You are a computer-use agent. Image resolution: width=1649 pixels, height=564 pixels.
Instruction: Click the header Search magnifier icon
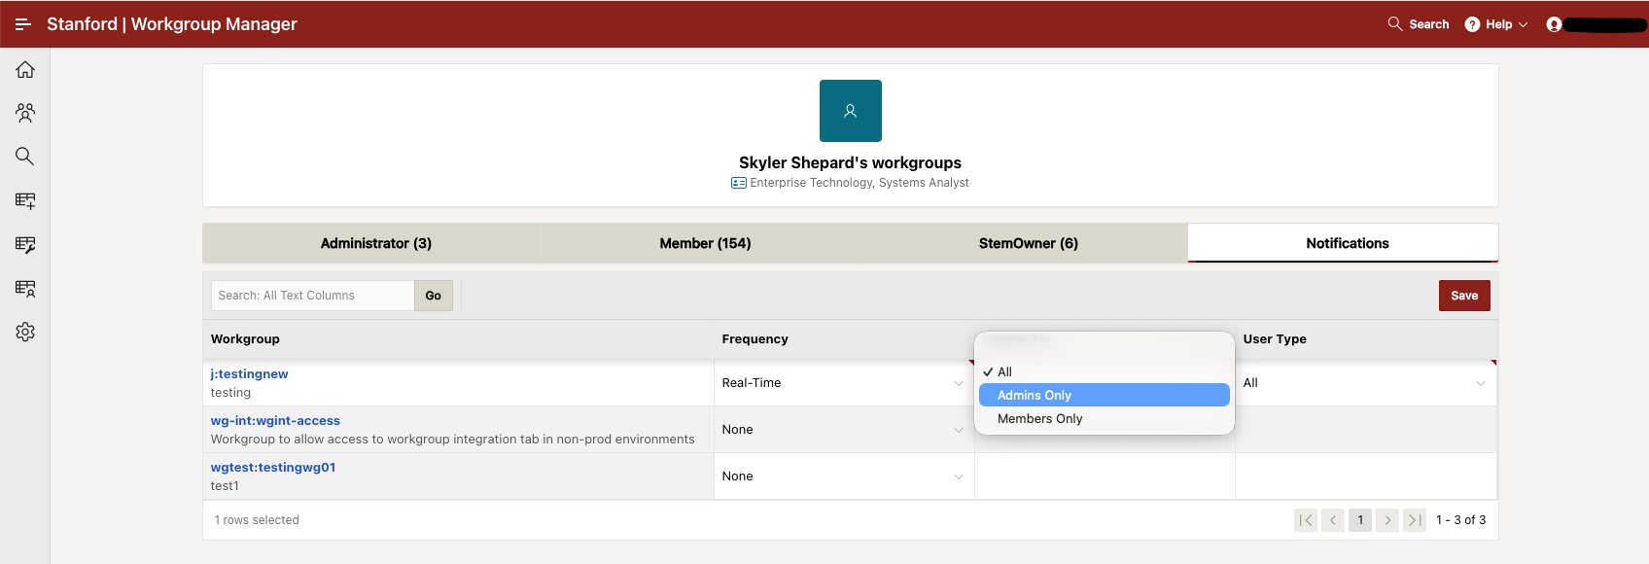1395,24
